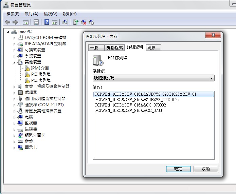
Task: Switch to the 詳細資料 tab
Action: point(135,47)
